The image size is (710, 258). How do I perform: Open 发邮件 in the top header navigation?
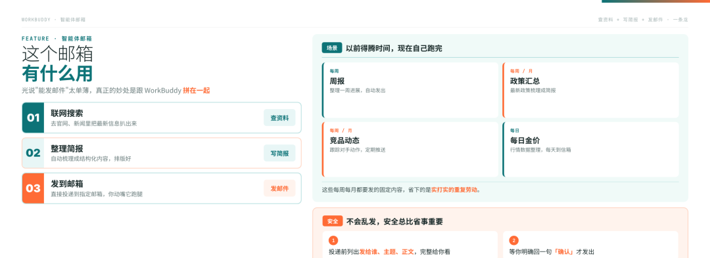[655, 20]
